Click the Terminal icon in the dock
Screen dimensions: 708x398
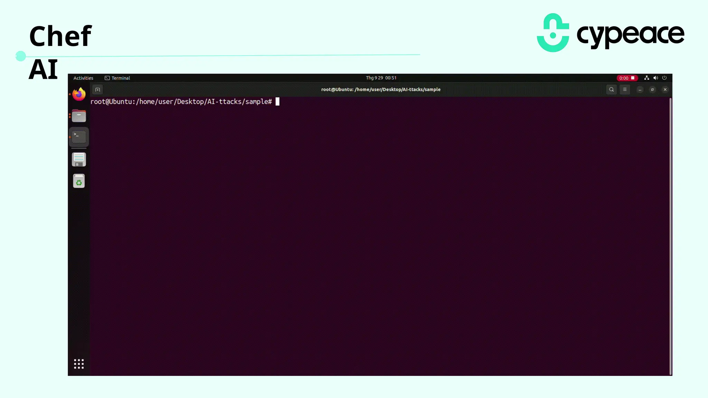click(x=79, y=137)
